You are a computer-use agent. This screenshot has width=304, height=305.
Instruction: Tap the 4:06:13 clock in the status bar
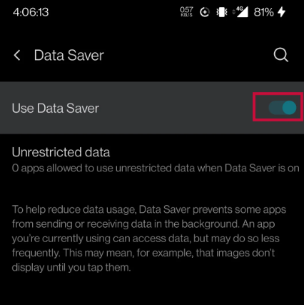[31, 12]
